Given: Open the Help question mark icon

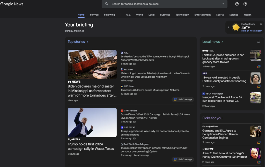Looking at the screenshot, I should click(237, 4).
